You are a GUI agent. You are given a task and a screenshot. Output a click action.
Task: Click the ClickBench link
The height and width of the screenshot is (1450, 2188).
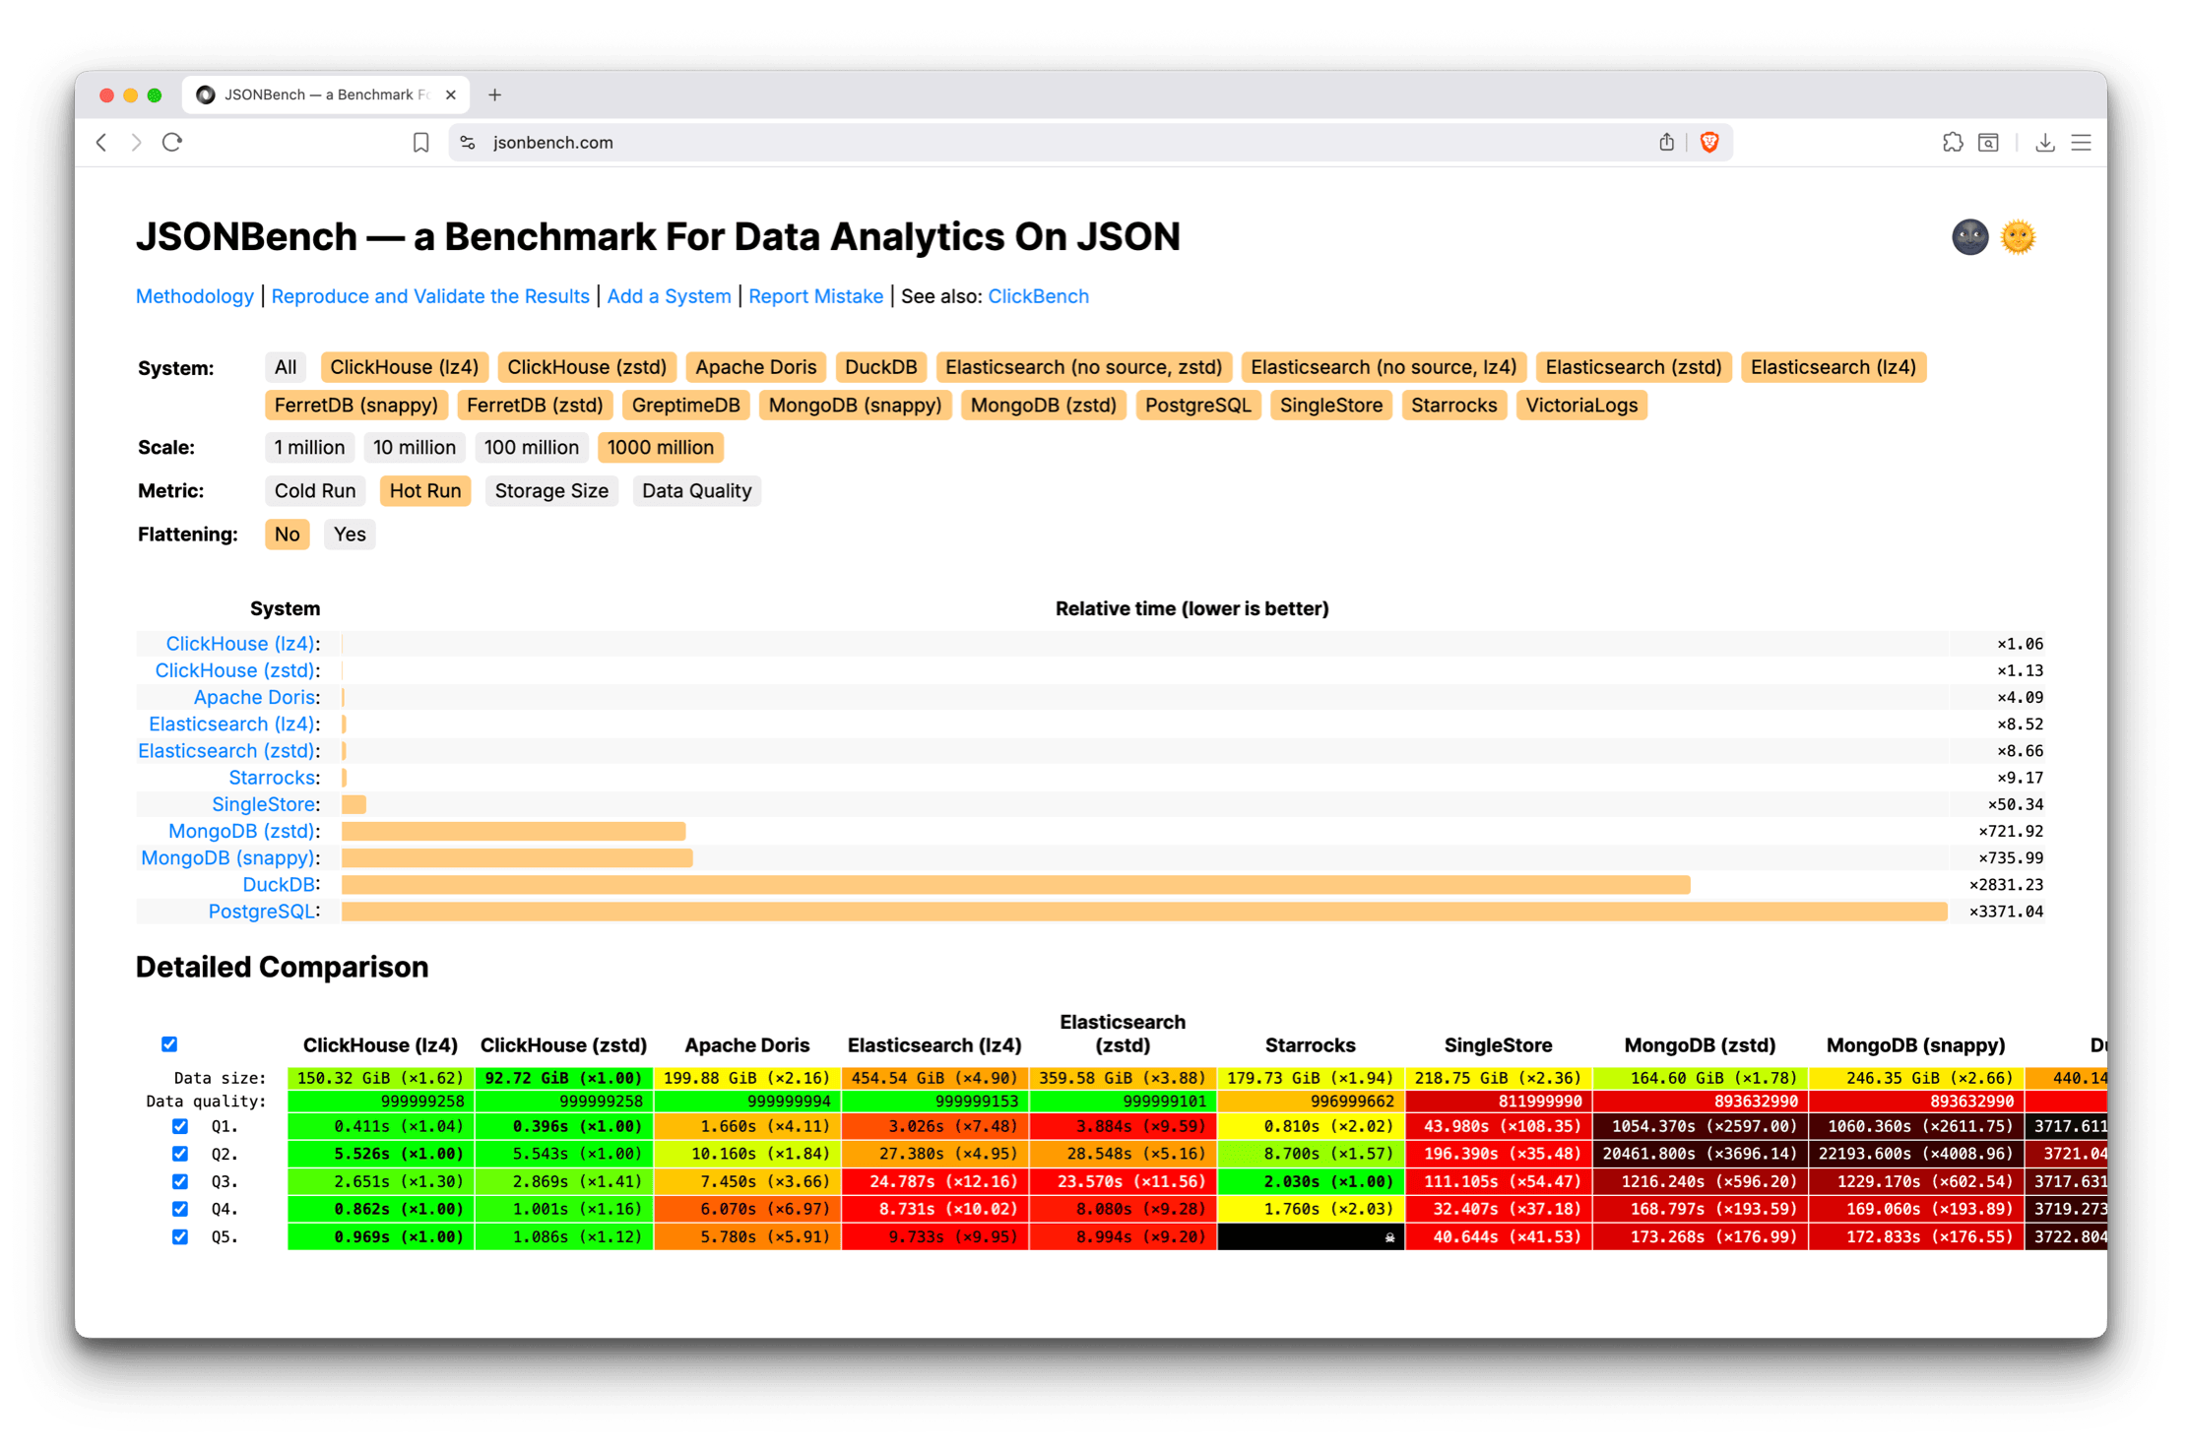point(1038,296)
